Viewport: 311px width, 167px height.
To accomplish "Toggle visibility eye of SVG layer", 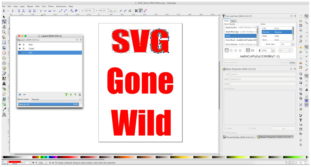I will pos(20,53).
